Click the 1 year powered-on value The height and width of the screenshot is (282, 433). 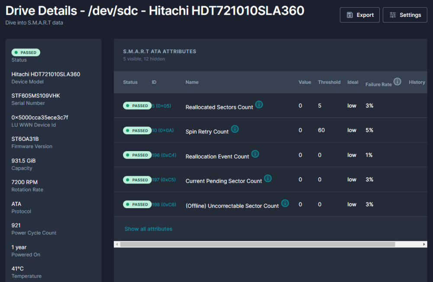19,247
